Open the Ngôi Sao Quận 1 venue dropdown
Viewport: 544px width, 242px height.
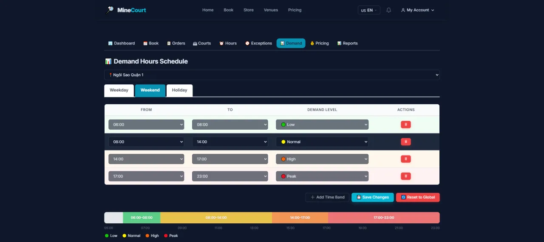(272, 75)
